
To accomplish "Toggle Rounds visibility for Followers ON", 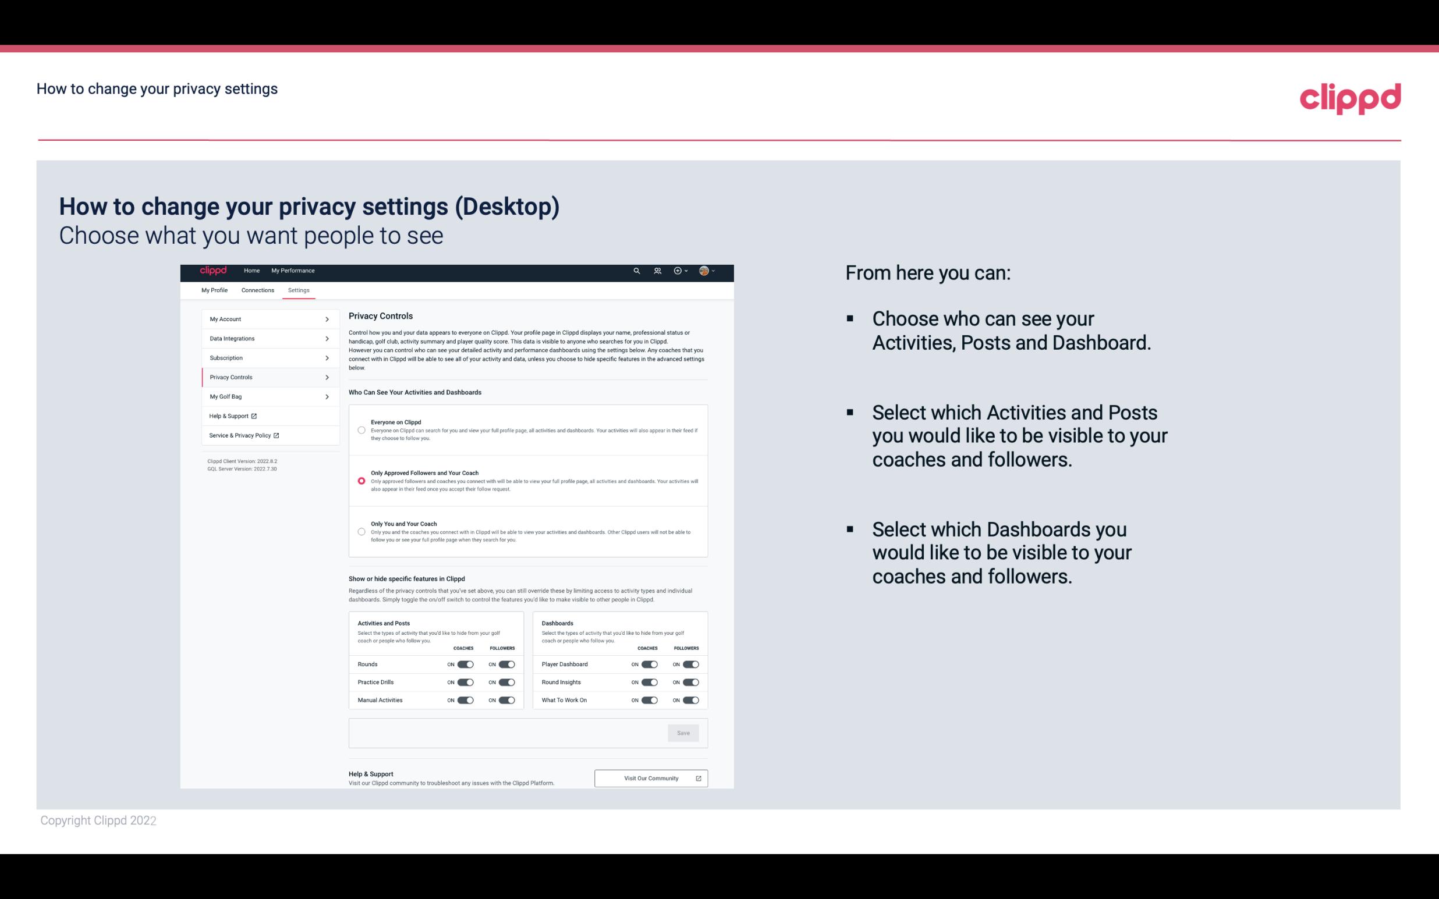I will click(505, 664).
